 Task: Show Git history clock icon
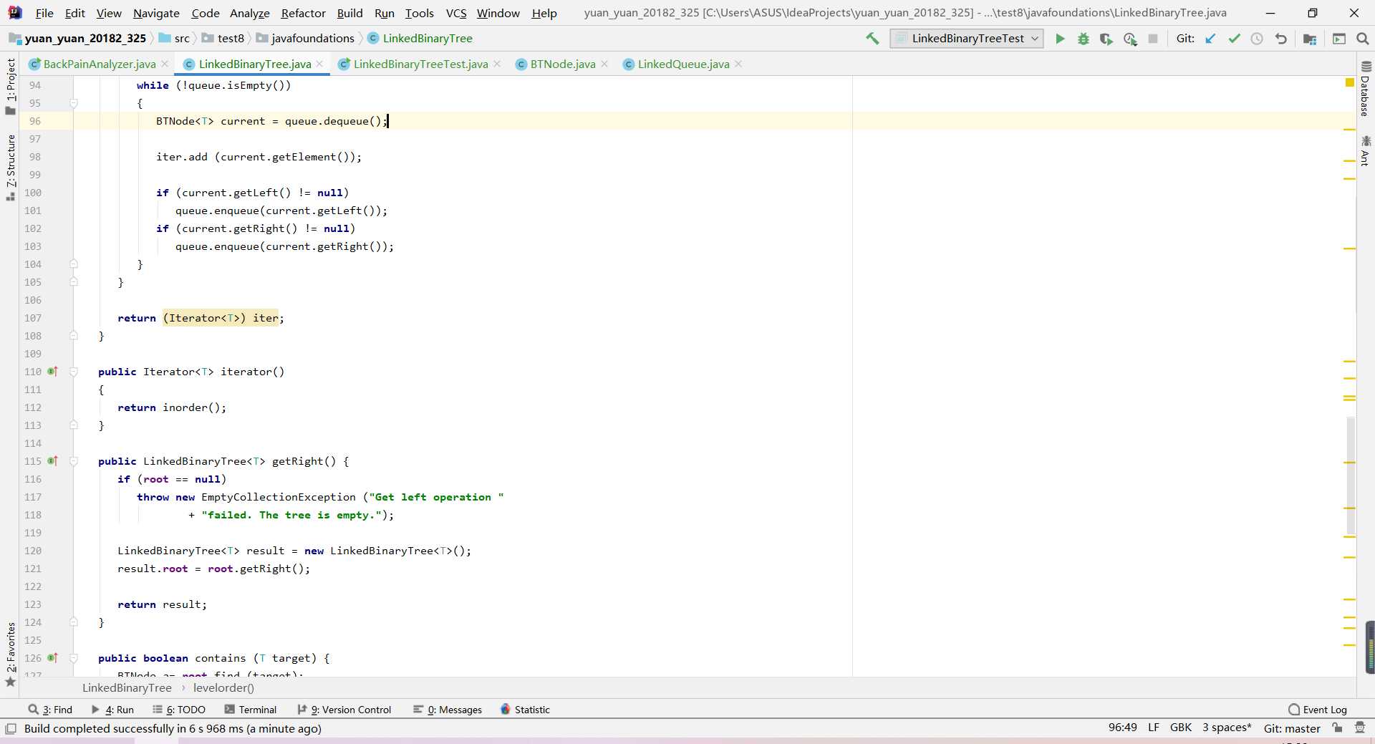(x=1257, y=39)
